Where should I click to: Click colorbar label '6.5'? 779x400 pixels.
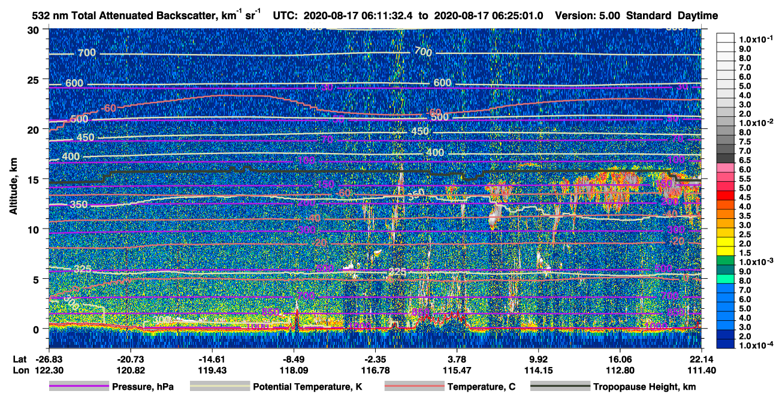(744, 161)
